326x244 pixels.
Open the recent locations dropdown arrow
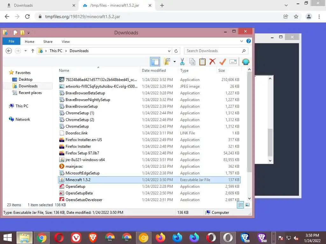pos(25,51)
